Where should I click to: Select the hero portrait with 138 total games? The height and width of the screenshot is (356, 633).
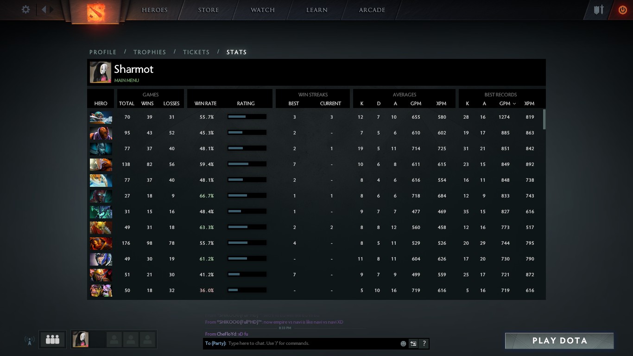click(x=101, y=165)
